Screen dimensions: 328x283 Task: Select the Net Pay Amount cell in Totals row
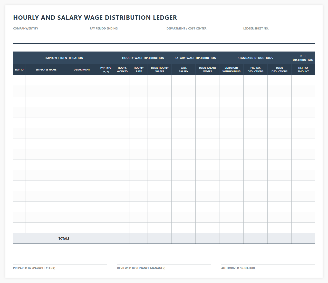(x=303, y=238)
